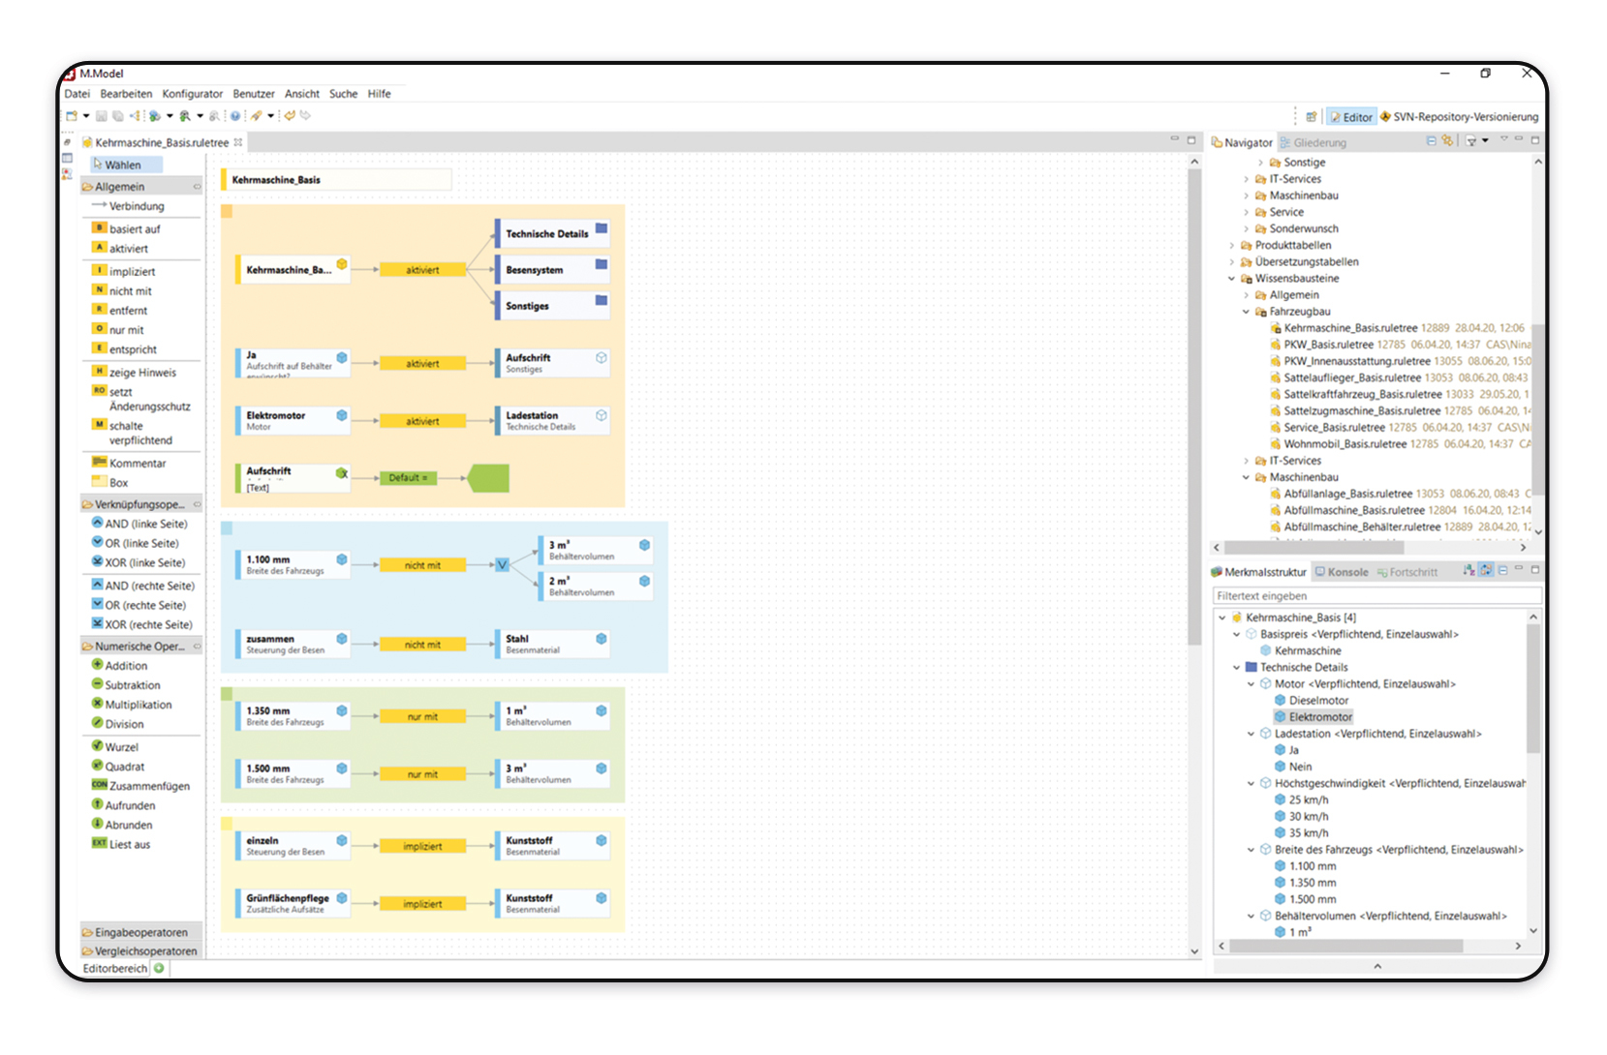Open the Konfigurator menu
The width and height of the screenshot is (1607, 1055).
pyautogui.click(x=192, y=94)
